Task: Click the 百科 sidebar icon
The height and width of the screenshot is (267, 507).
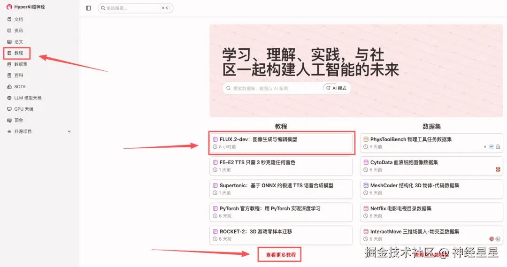Action: click(9, 76)
